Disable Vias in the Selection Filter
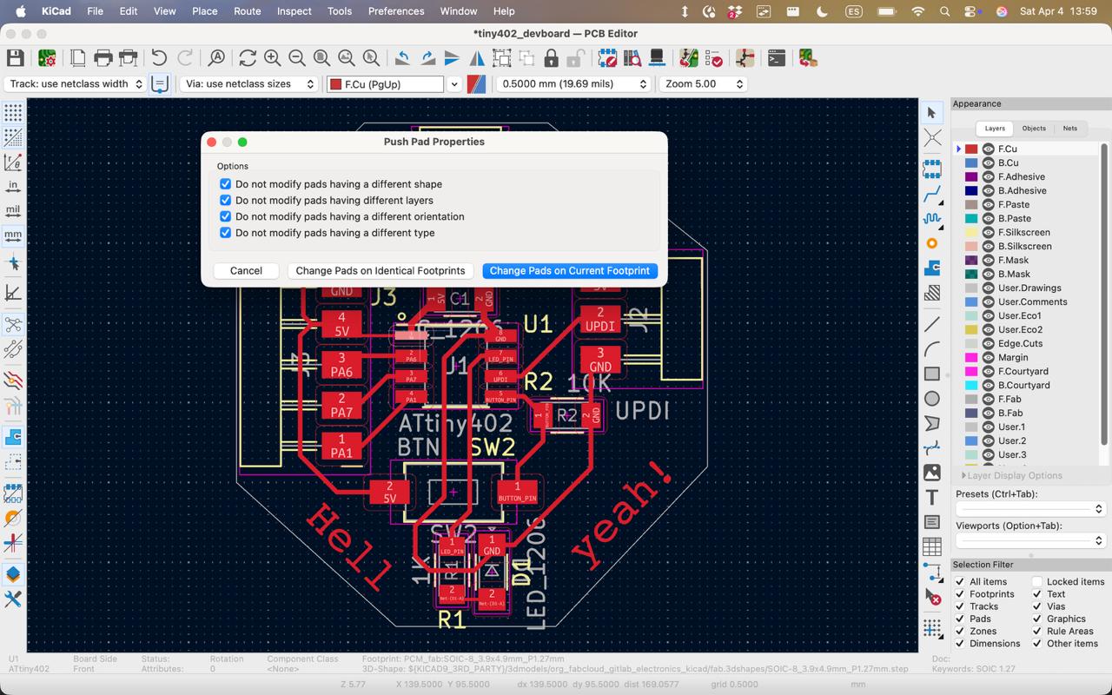The height and width of the screenshot is (695, 1112). pos(1037,606)
